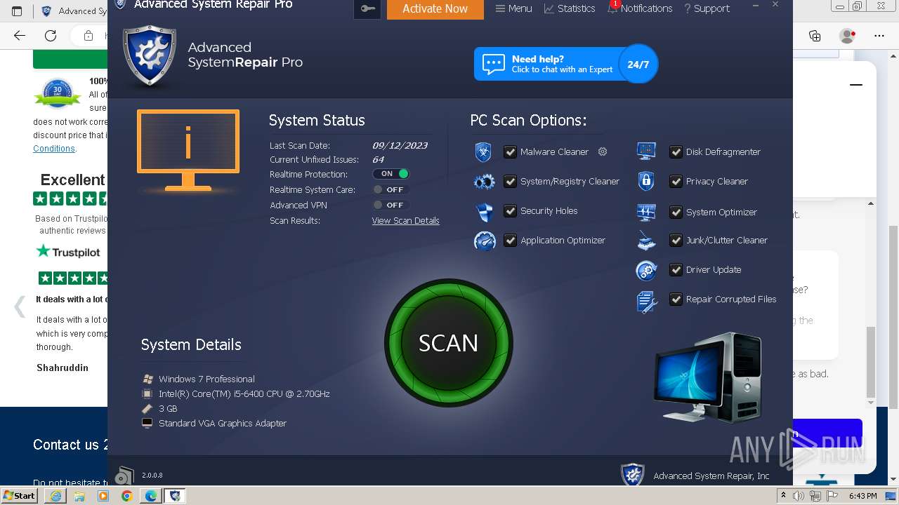The image size is (899, 505).
Task: Click the Activate Now button
Action: coord(435,9)
